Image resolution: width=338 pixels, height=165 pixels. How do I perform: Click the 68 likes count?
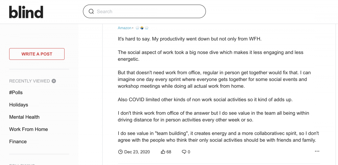(x=169, y=152)
